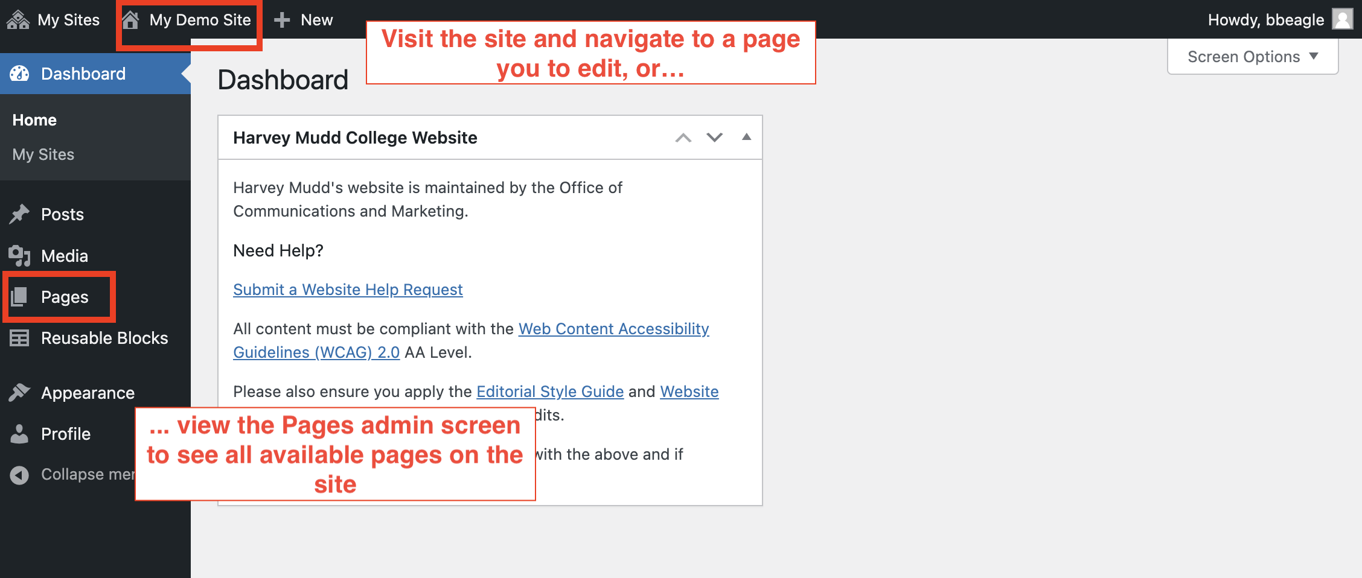Screen dimensions: 1362x578
Task: Click the plus icon beside New
Action: [282, 20]
